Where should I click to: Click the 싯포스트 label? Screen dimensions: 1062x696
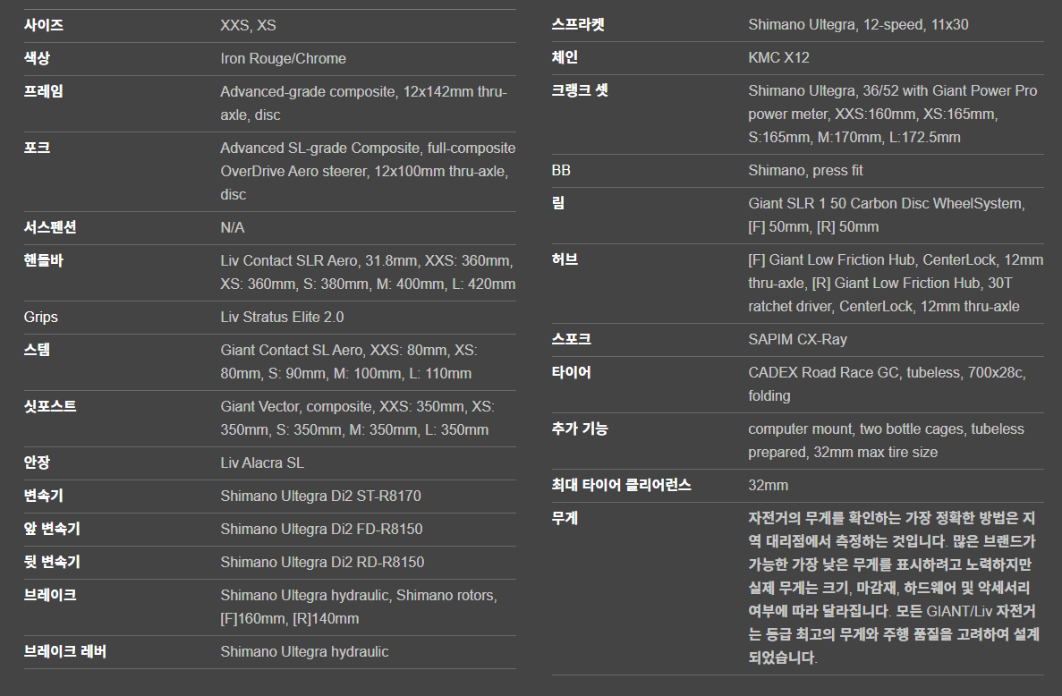click(50, 407)
